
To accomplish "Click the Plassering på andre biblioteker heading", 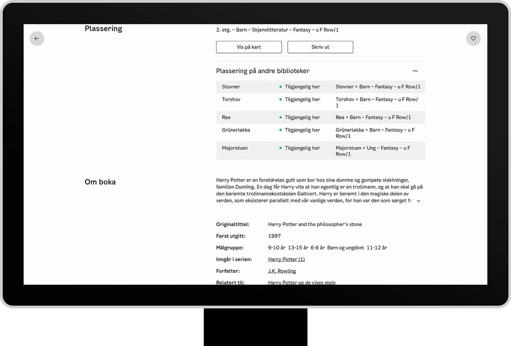I will [x=263, y=71].
